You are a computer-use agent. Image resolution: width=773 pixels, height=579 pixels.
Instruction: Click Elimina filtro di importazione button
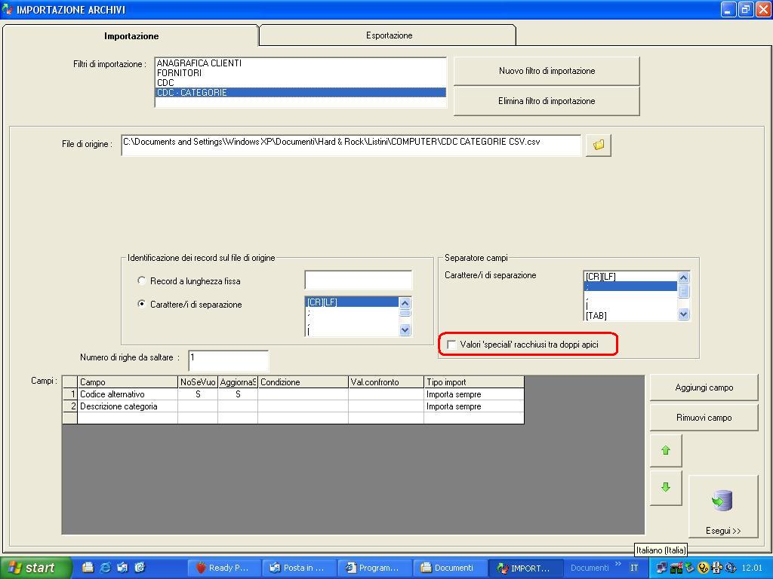[x=547, y=101]
